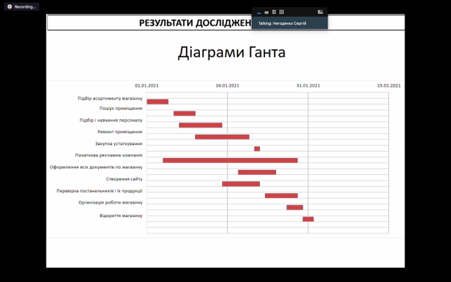The height and width of the screenshot is (282, 451).
Task: Select the 'Створення сайту' Gantt bar
Action: [x=241, y=184]
